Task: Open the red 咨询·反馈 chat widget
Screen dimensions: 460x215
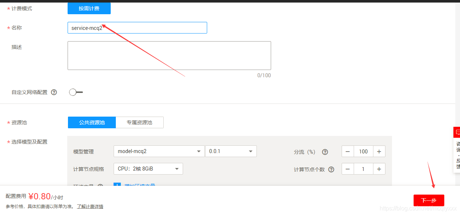Action: click(457, 149)
